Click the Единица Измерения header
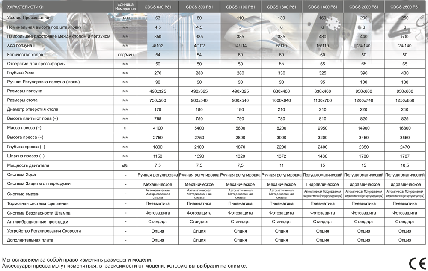 pos(125,6)
